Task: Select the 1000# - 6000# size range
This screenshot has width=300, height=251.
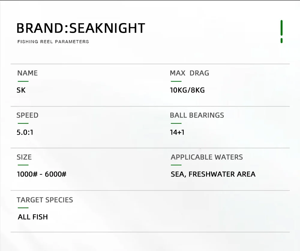Action: tap(41, 174)
